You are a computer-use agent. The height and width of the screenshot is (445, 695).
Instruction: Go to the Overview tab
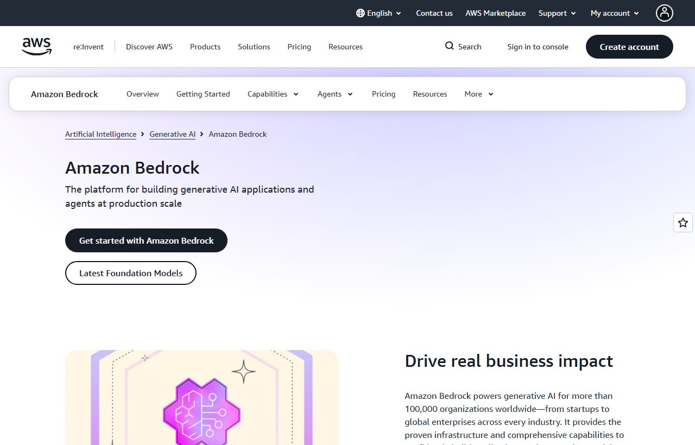coord(143,94)
